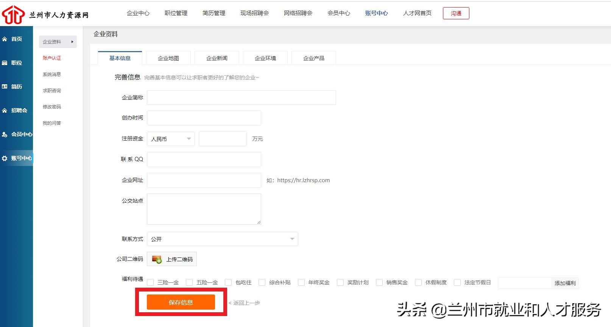Click the resume icon beside 简历
The image size is (611, 327).
click(5, 87)
